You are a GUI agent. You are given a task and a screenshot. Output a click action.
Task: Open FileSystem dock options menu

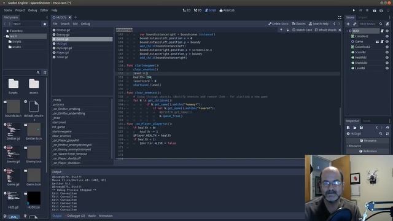tap(47, 17)
